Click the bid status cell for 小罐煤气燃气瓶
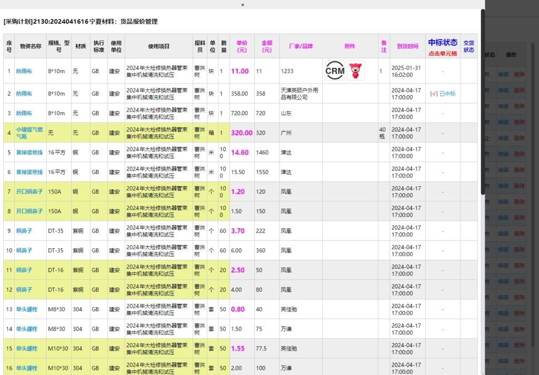Viewport: 539px width, 375px height. [x=442, y=133]
